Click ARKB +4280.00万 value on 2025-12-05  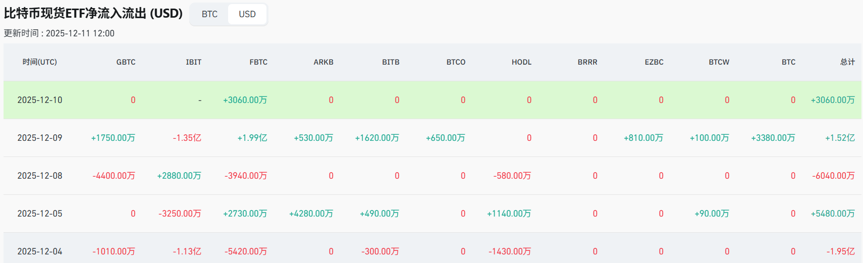tap(311, 214)
